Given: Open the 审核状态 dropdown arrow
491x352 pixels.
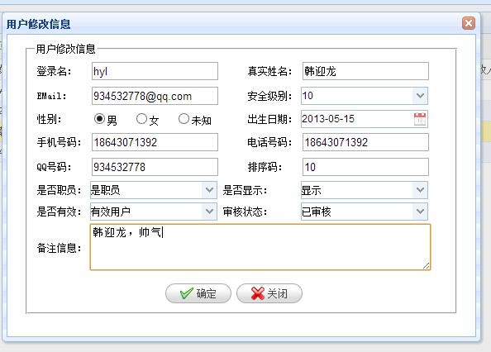Looking at the screenshot, I should point(420,212).
